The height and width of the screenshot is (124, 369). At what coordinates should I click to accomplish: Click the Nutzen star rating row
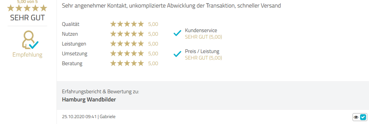pos(110,34)
